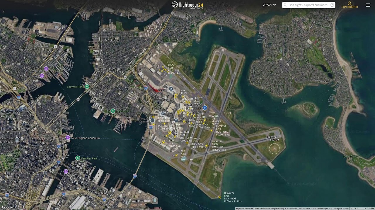The height and width of the screenshot is (210, 375).
Task: Click the 'DCA – BOS' route text
Action: (230, 199)
